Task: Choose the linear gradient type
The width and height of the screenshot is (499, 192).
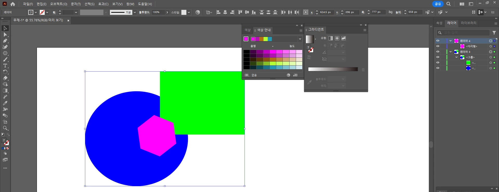Action: pyautogui.click(x=330, y=38)
